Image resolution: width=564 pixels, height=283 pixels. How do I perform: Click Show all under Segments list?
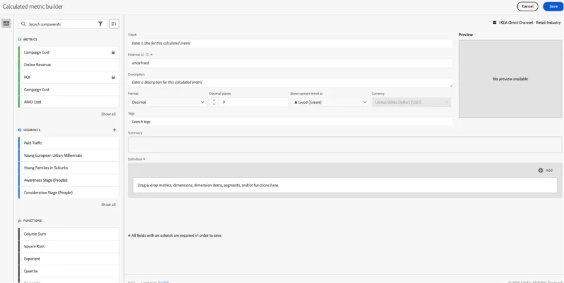pyautogui.click(x=108, y=205)
